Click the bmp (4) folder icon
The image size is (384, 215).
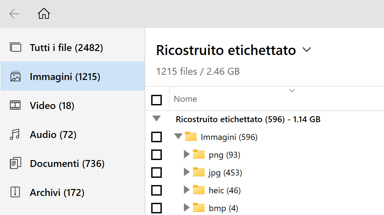pos(199,208)
